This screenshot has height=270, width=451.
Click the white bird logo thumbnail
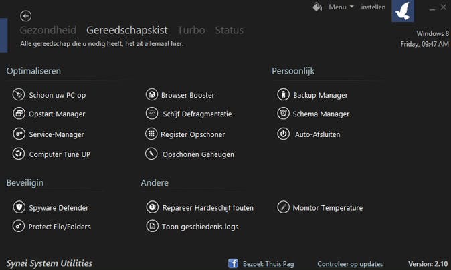click(x=403, y=11)
